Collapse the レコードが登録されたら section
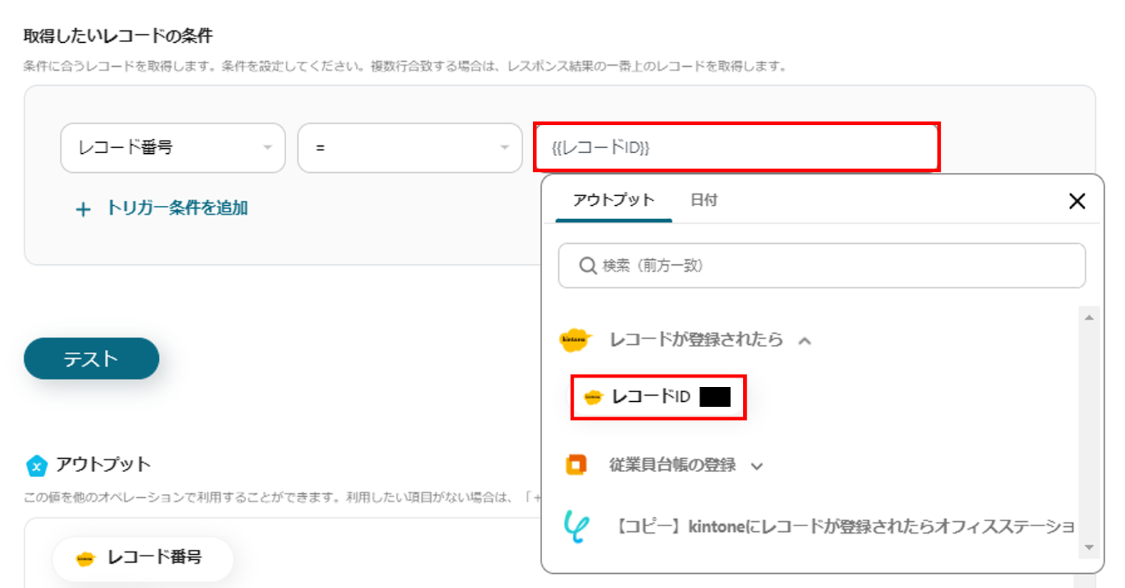This screenshot has height=588, width=1125. (x=805, y=341)
